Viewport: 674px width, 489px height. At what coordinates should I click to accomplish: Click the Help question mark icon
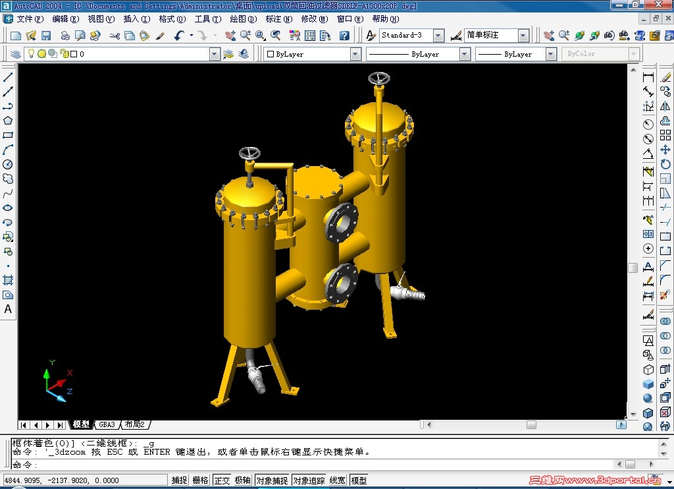(344, 36)
